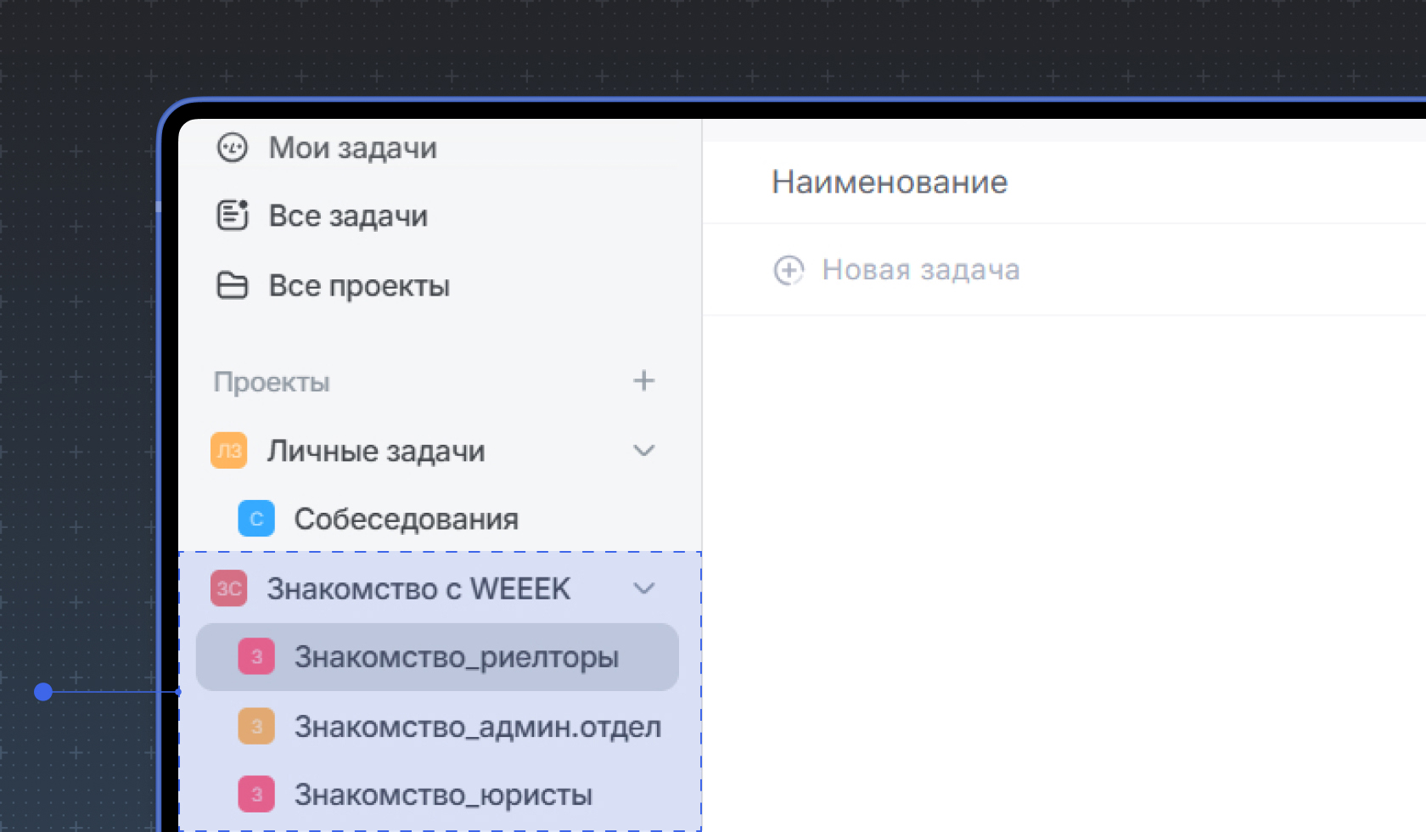1426x832 pixels.
Task: Select the Знакомство_риелторы project
Action: [456, 656]
